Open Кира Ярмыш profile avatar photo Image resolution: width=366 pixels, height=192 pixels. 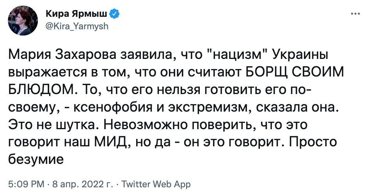[23, 21]
